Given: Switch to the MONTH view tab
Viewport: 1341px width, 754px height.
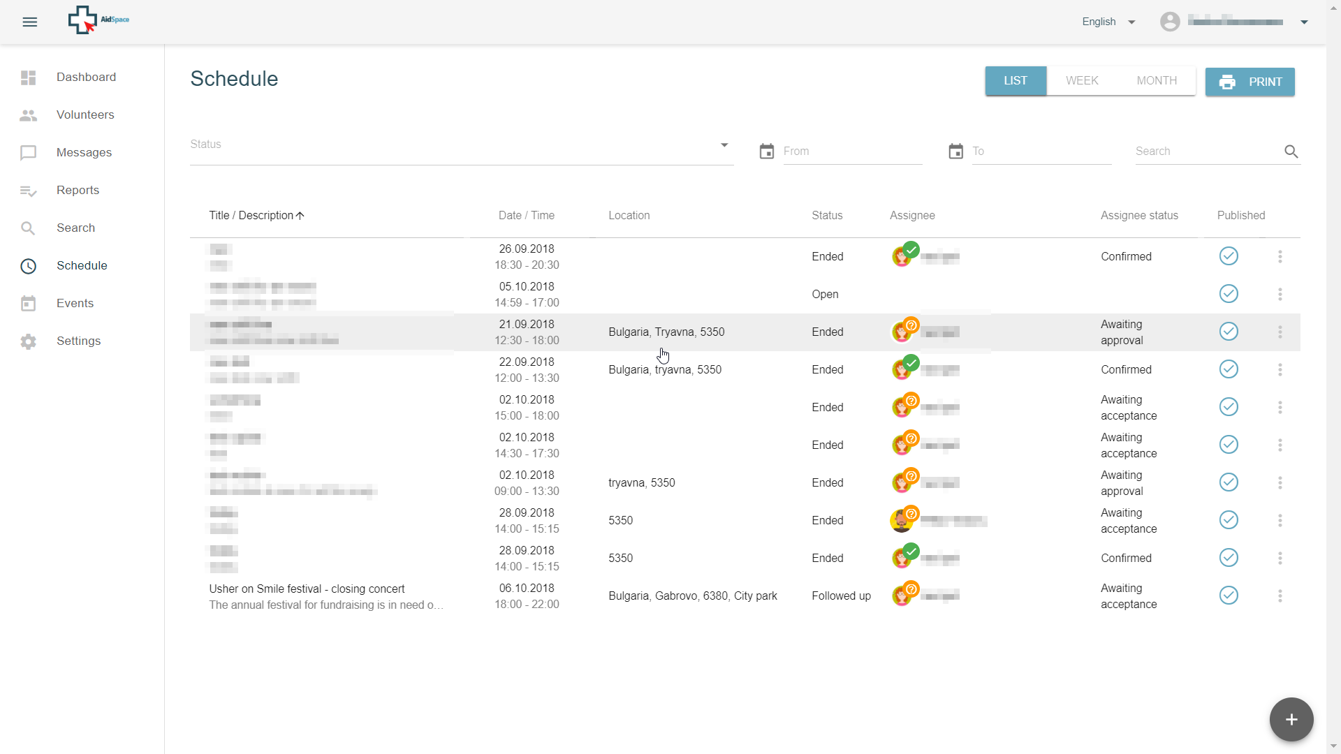Looking at the screenshot, I should coord(1157,81).
